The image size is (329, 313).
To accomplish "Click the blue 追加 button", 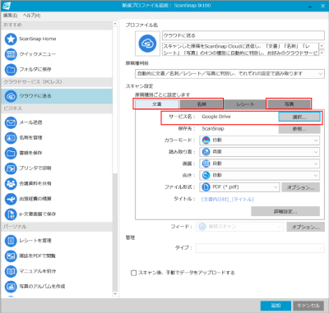I will point(276,306).
